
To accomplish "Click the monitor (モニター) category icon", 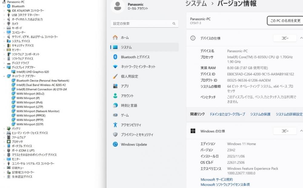I will point(9,159).
